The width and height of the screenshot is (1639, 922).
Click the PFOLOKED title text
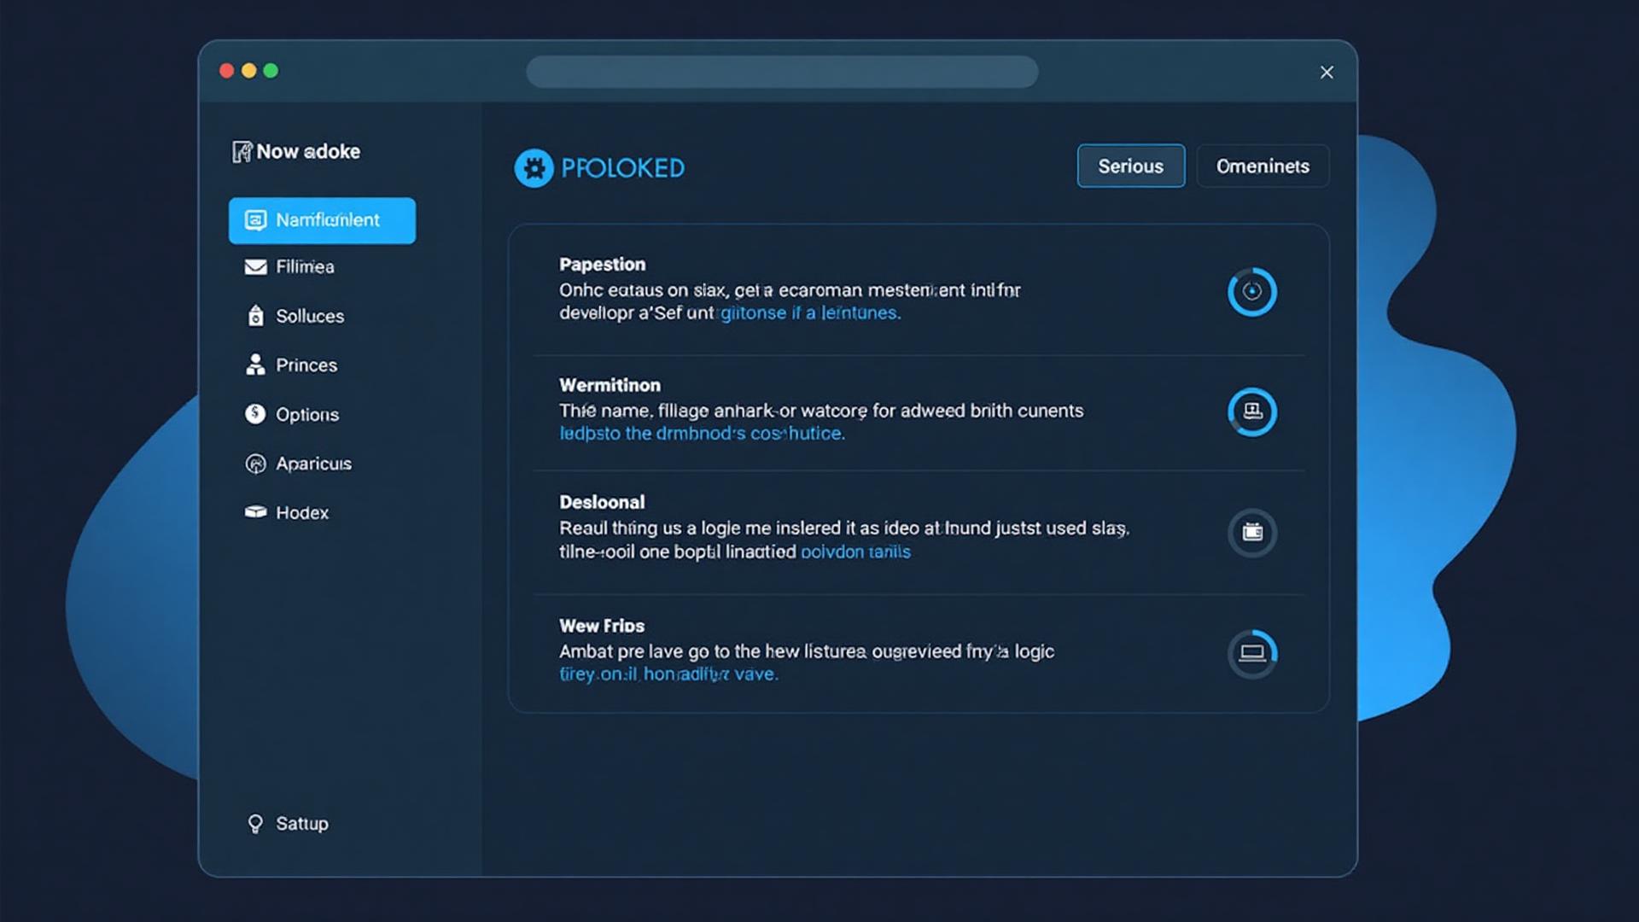point(622,168)
